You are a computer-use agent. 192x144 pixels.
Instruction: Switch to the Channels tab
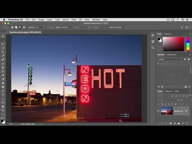tap(168, 91)
